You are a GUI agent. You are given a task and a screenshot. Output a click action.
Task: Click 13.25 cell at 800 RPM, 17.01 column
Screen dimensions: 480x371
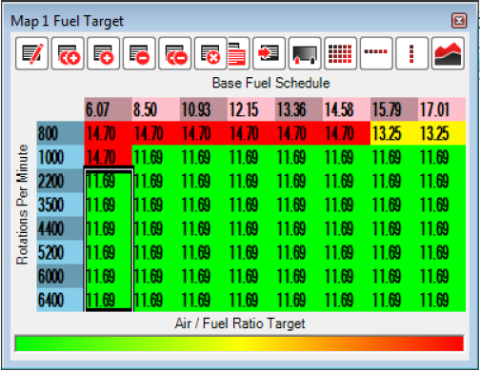click(x=442, y=133)
